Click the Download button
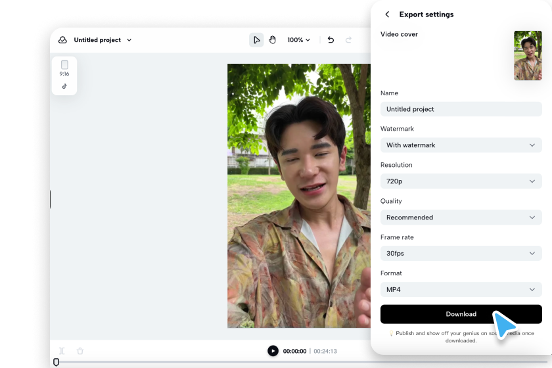The image size is (552, 368). pyautogui.click(x=461, y=314)
